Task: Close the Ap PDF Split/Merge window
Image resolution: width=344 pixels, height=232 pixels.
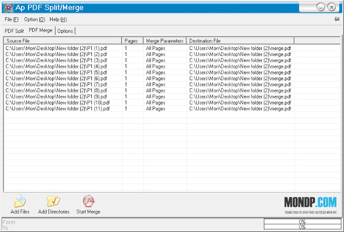Action: (332, 7)
